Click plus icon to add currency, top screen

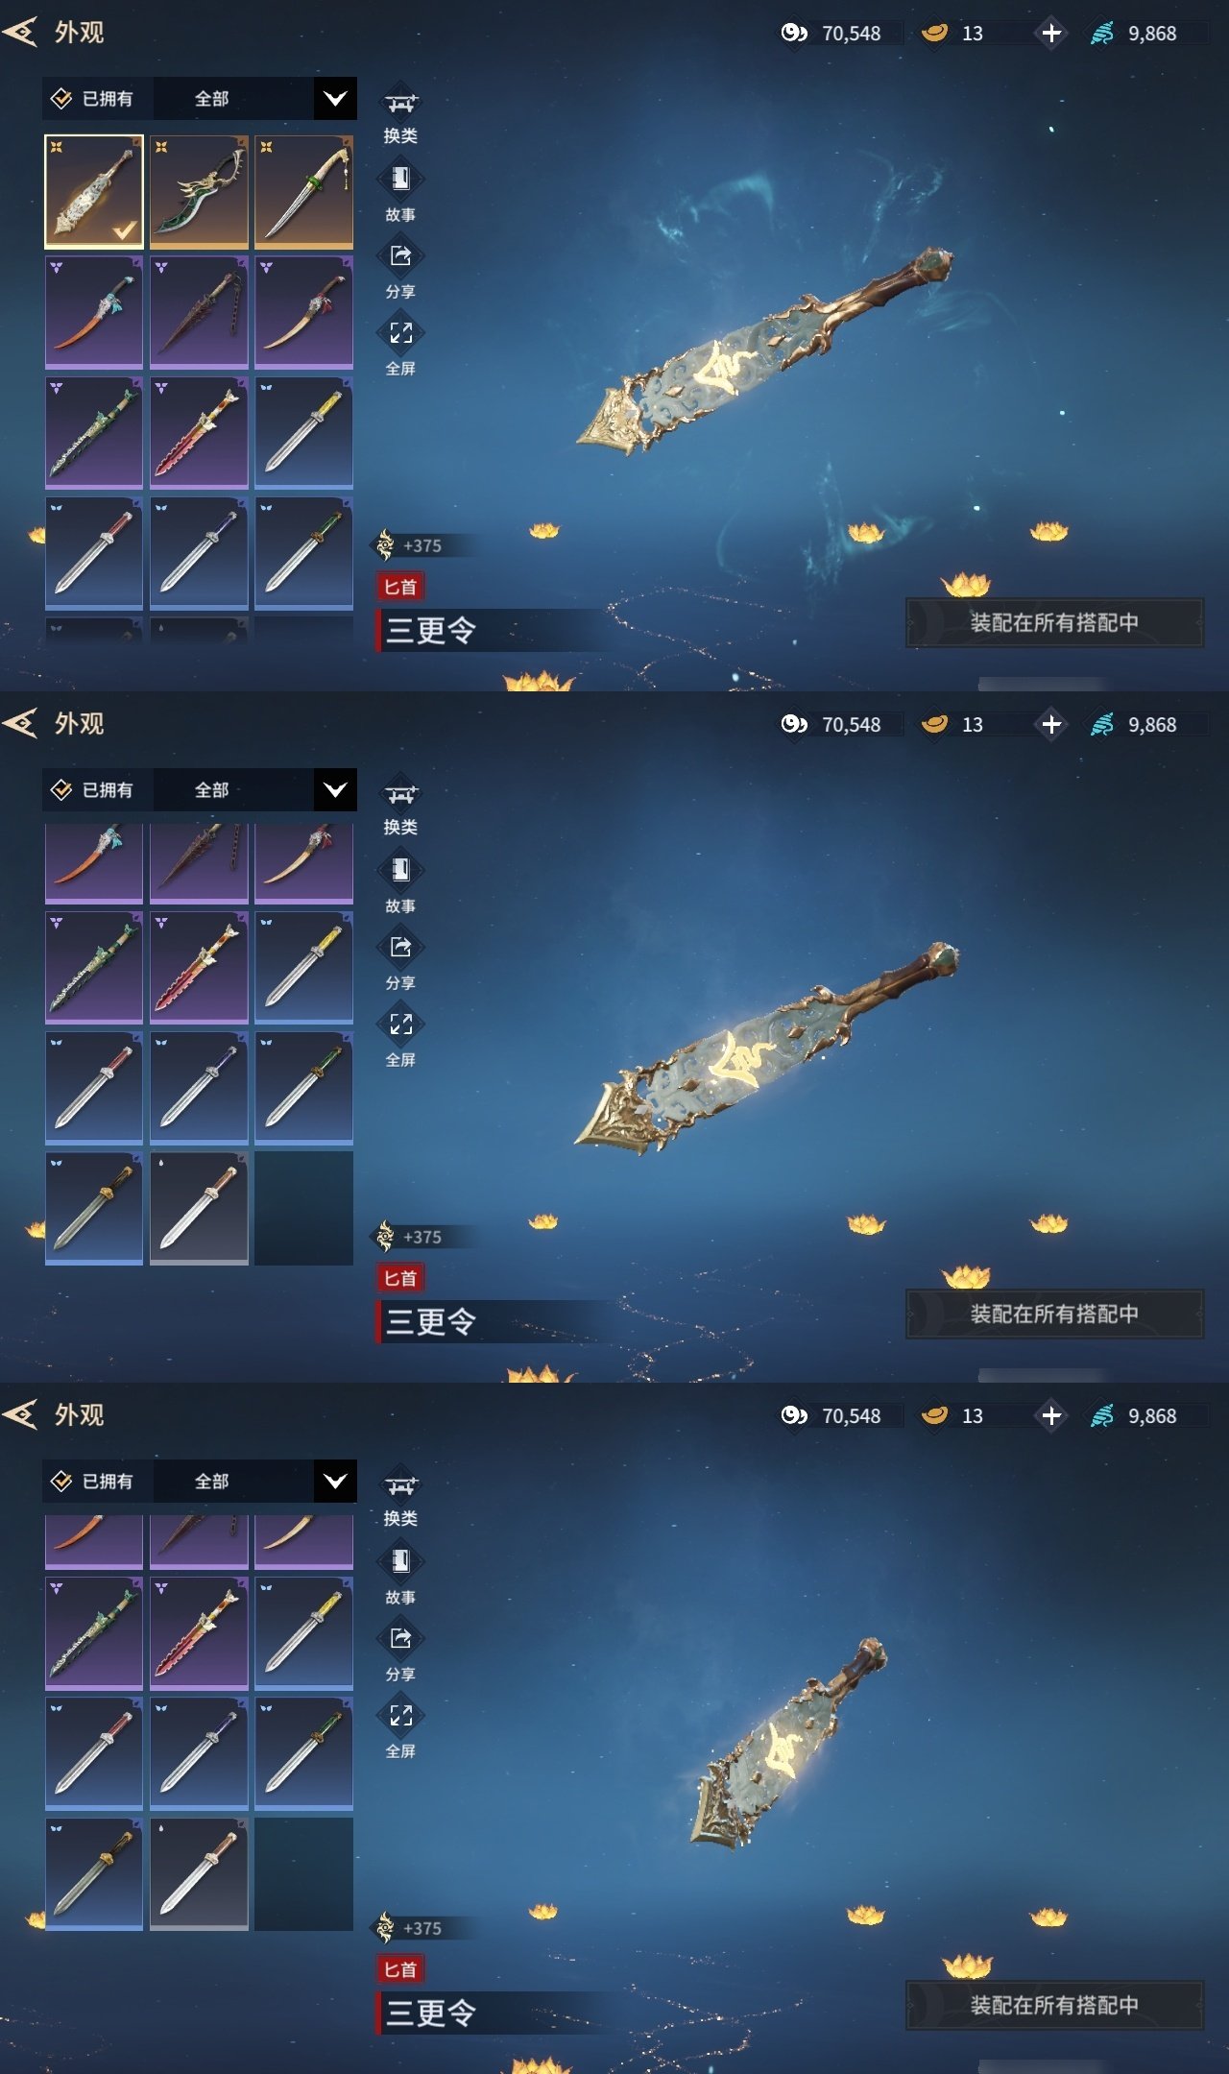[x=1051, y=33]
